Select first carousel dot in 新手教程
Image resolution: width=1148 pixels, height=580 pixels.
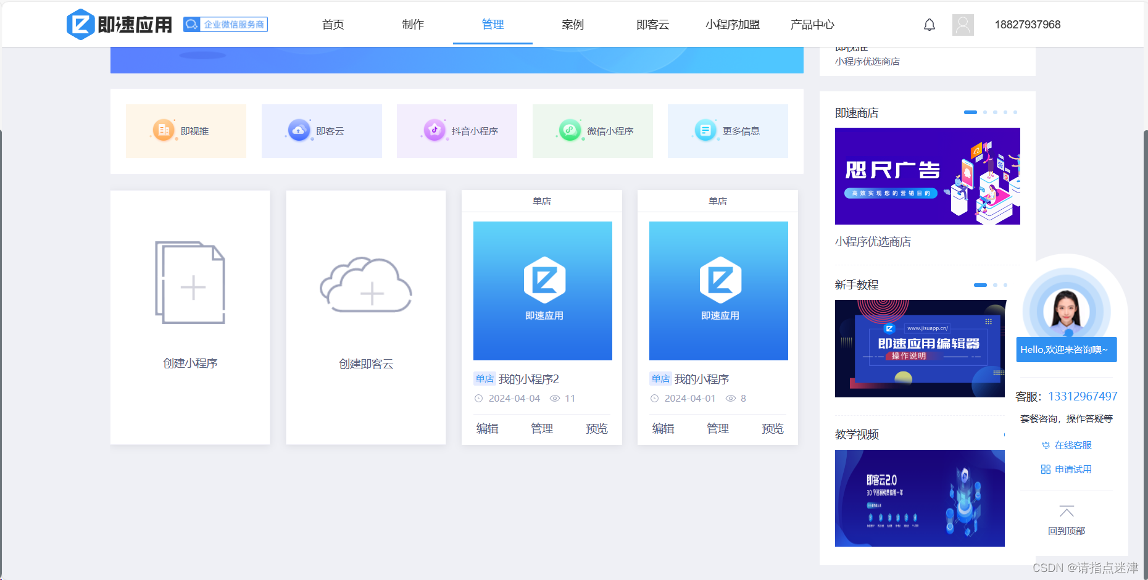tap(980, 285)
